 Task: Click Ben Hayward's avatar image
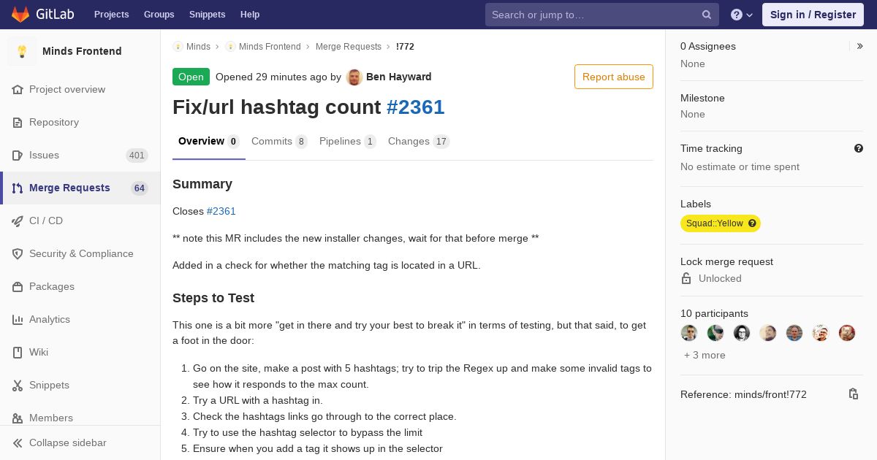point(354,77)
